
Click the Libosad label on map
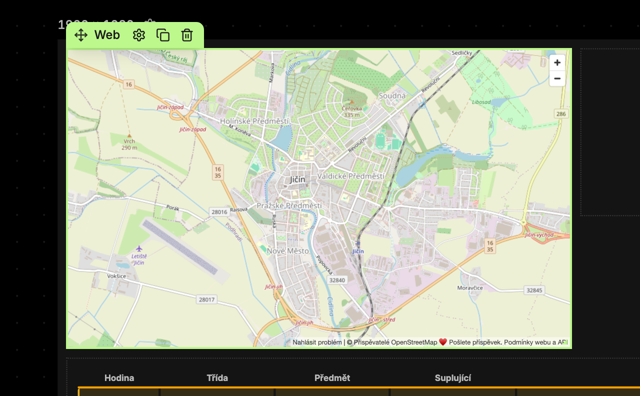pyautogui.click(x=481, y=102)
